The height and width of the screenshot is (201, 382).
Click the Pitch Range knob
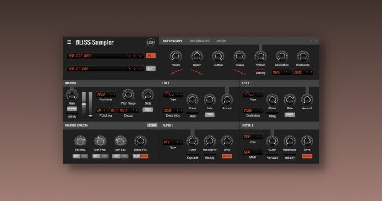pos(128,95)
